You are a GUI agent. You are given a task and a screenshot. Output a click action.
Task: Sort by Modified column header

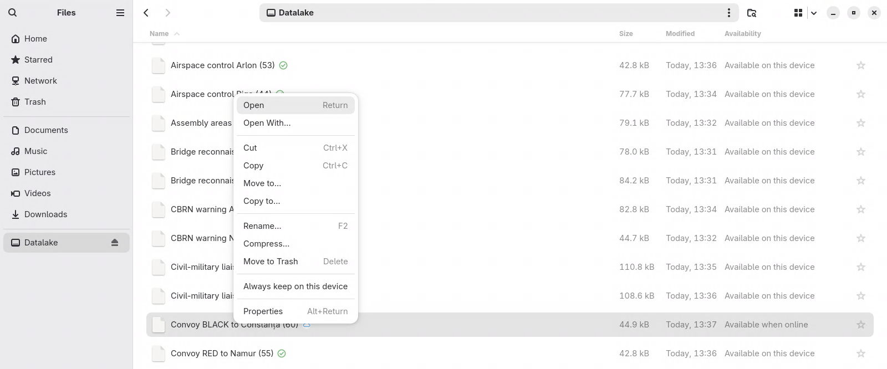tap(680, 34)
